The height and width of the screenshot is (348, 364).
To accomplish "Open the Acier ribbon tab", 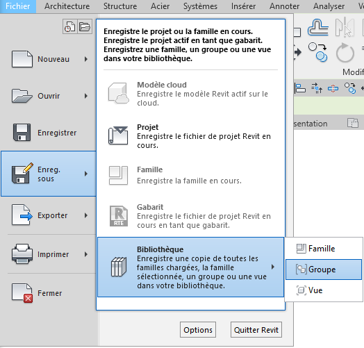I will tap(160, 6).
